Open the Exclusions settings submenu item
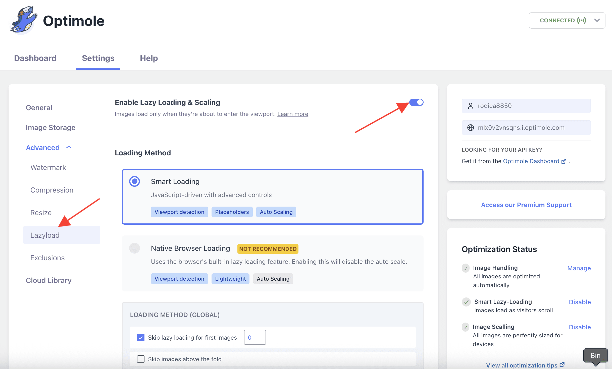The width and height of the screenshot is (612, 369). point(47,258)
